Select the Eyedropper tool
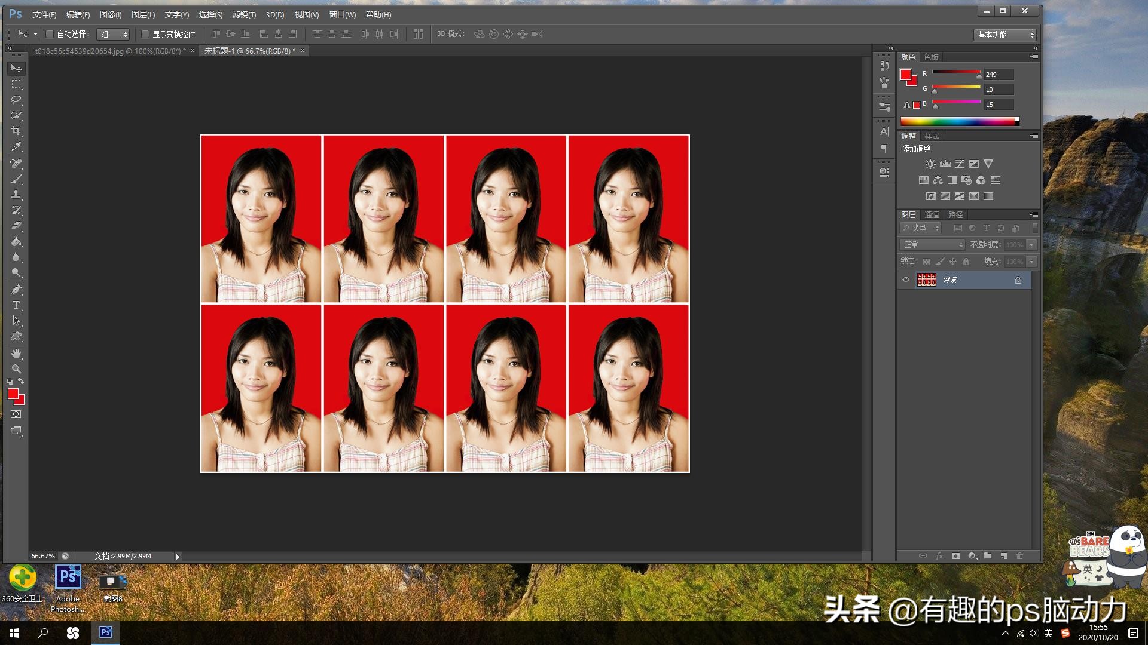The width and height of the screenshot is (1148, 645). tap(16, 146)
